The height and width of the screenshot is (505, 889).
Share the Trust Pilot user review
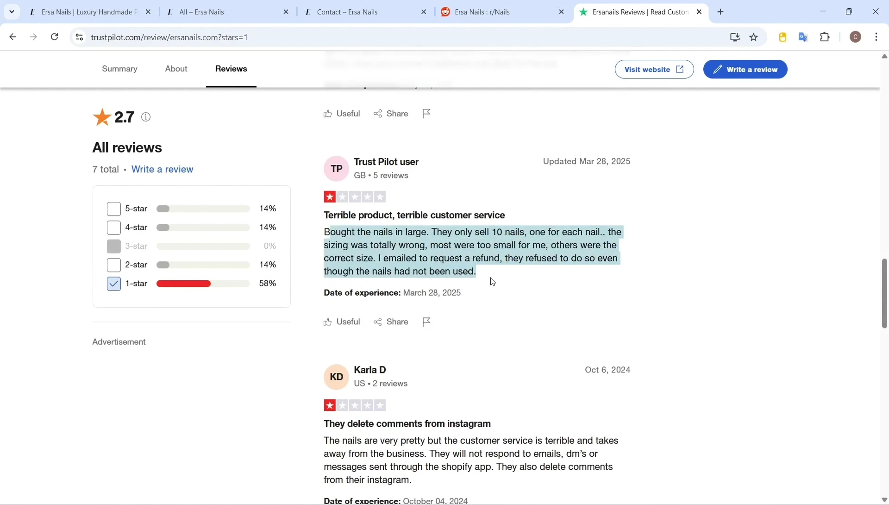pos(391,322)
